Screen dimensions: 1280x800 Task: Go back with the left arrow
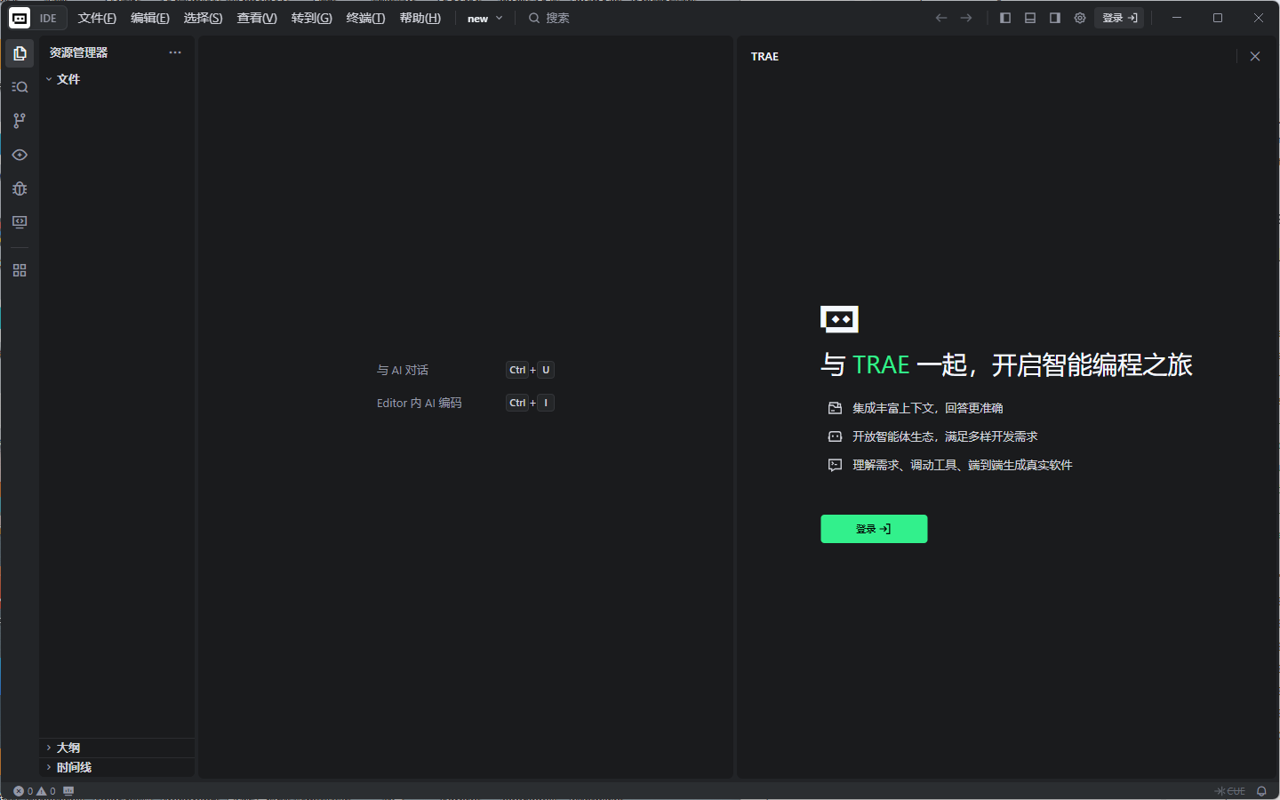point(941,18)
